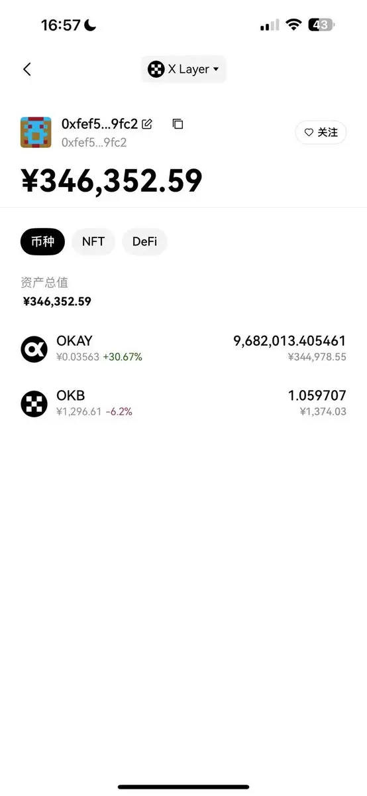Tap the total balance ¥346,352.59 headline

coord(111,180)
